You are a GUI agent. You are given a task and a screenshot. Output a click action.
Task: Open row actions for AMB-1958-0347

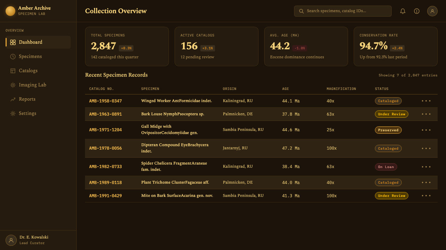[426, 101]
